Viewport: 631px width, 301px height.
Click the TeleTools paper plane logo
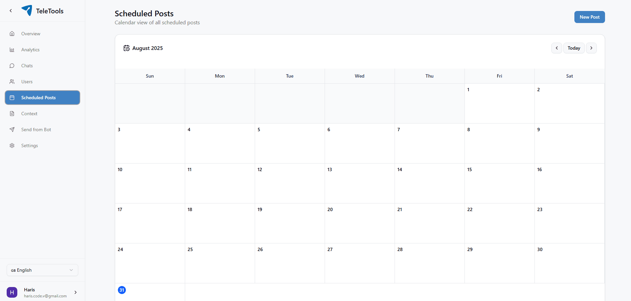(x=27, y=10)
